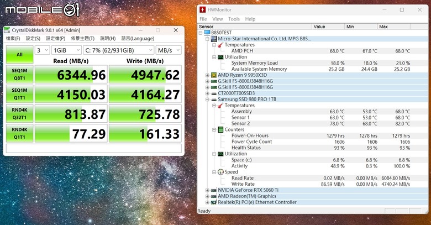Open the 1GiB test size dropdown

pyautogui.click(x=66, y=50)
